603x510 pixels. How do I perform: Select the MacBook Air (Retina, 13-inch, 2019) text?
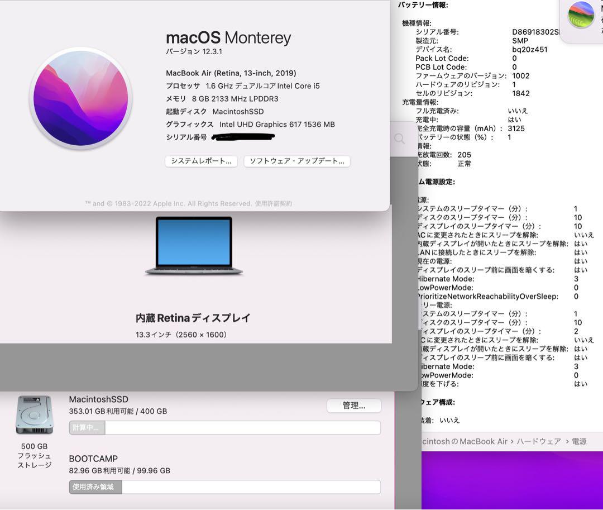point(231,73)
